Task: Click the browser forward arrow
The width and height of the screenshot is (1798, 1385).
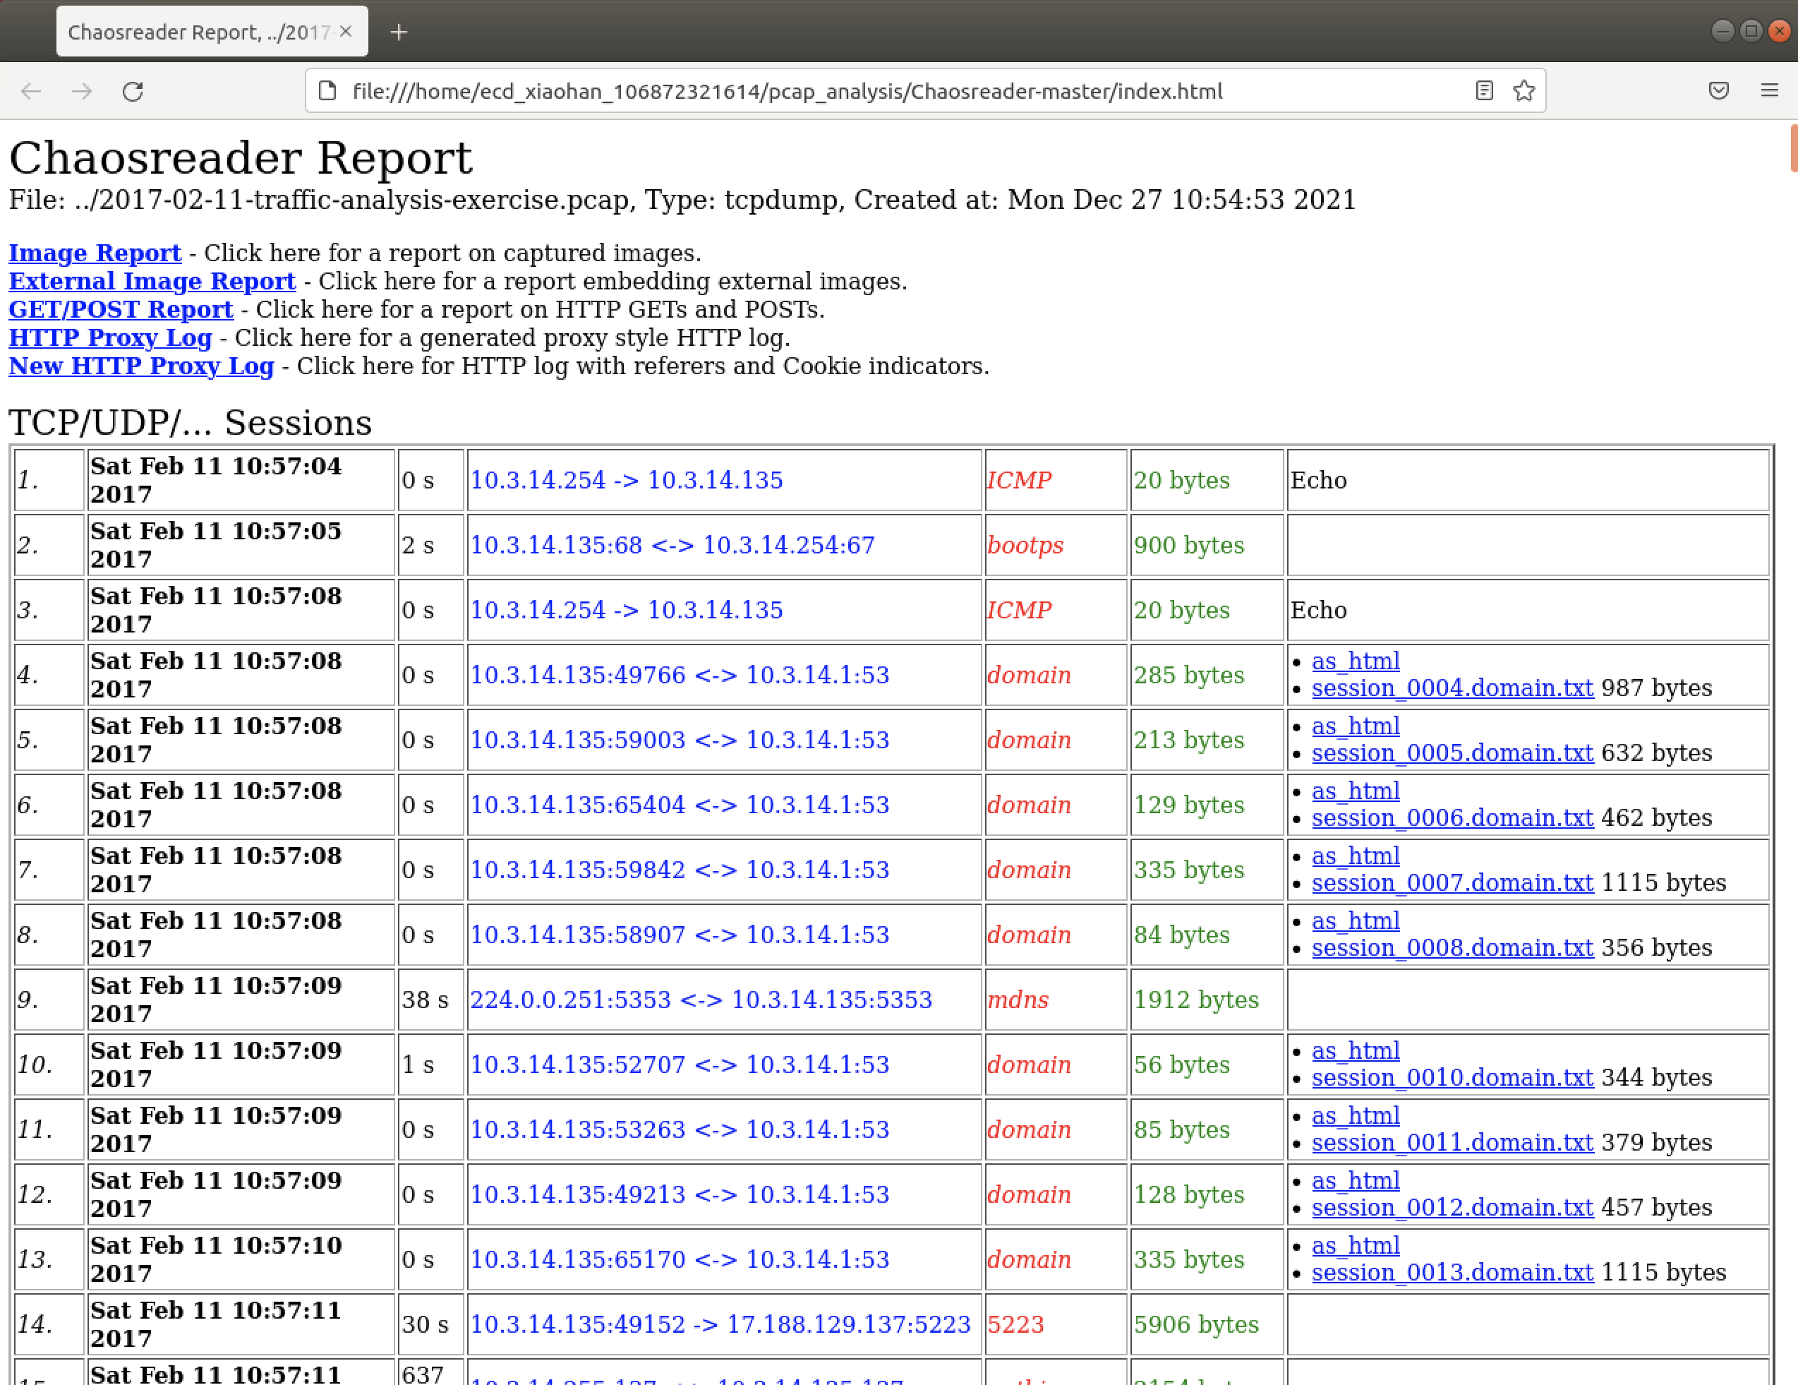Action: coord(82,91)
